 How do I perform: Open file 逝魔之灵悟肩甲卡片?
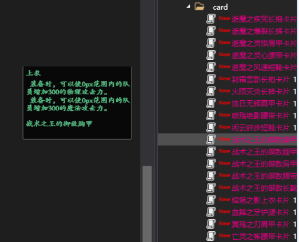pyautogui.click(x=264, y=43)
